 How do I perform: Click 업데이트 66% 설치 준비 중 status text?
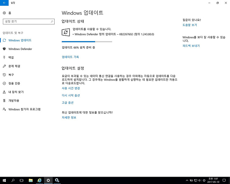[x=78, y=48]
